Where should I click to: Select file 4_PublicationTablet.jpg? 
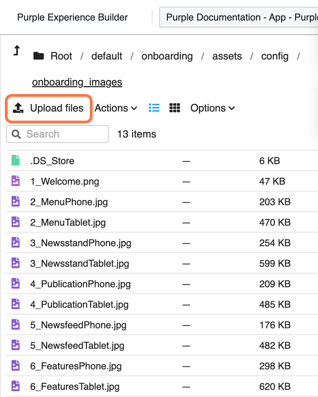[79, 305]
